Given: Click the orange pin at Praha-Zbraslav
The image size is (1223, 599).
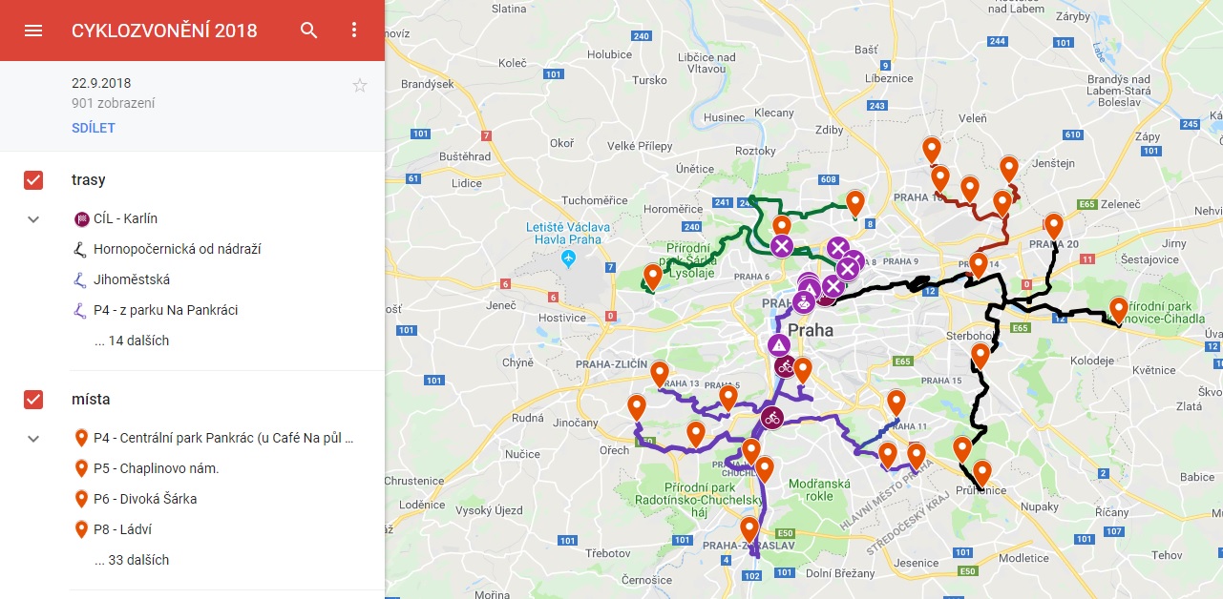Looking at the screenshot, I should coord(749,529).
